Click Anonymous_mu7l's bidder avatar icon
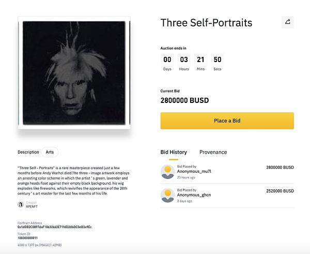 [167, 172]
